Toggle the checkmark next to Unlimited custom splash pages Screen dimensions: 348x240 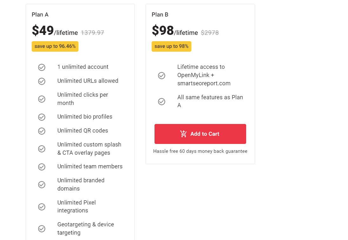point(42,149)
